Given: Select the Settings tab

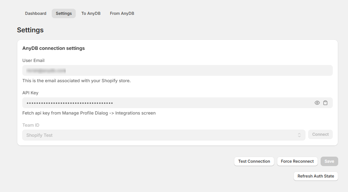Looking at the screenshot, I should pos(64,13).
